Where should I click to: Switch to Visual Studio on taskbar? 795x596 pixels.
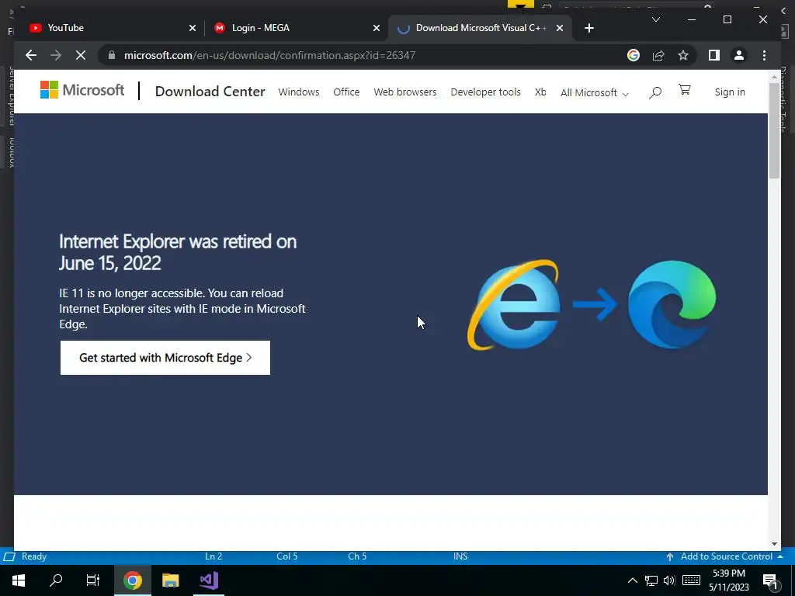coord(208,580)
